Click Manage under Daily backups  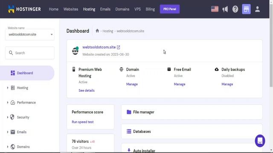(227, 84)
